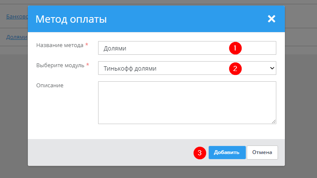Image resolution: width=317 pixels, height=178 pixels.
Task: Click red asterisk beside Название метода
Action: (87, 45)
